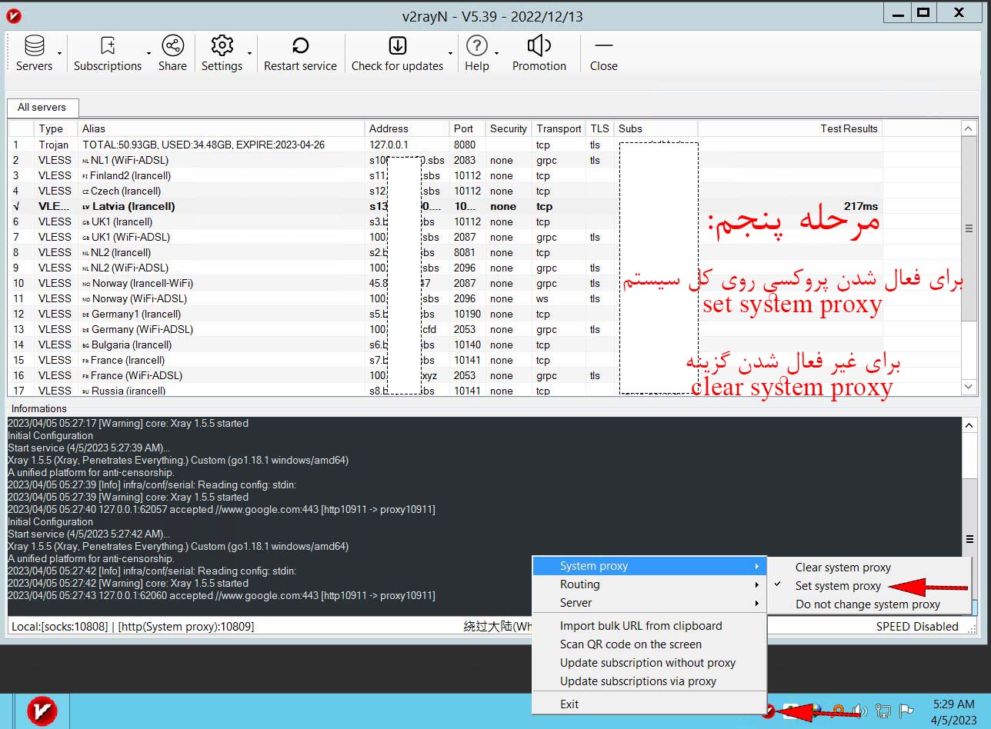
Task: Expand dropdown arrow next to Help
Action: point(496,54)
